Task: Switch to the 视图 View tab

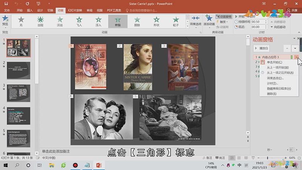Action: pos(100,11)
